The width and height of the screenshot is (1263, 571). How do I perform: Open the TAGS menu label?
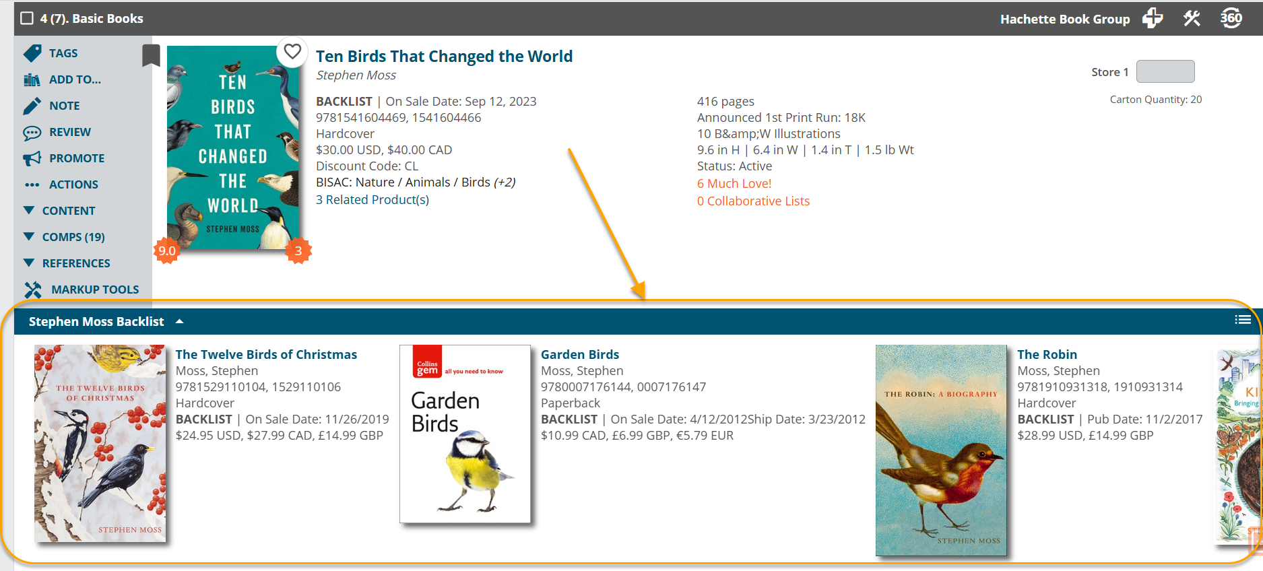click(63, 53)
